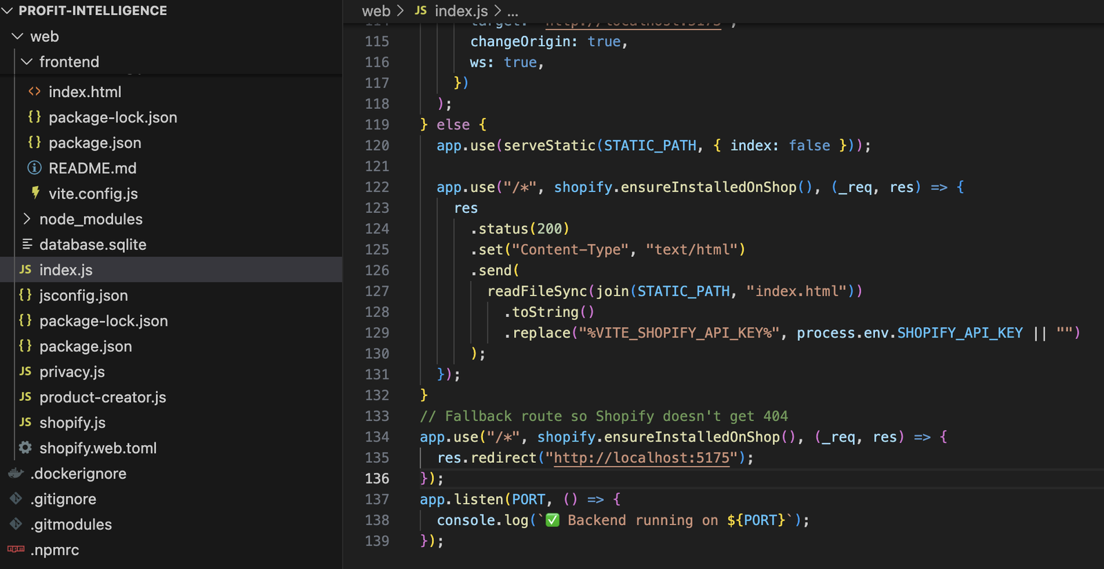This screenshot has height=569, width=1104.
Task: Follow the http://localhost:5175 link on line 135
Action: [642, 457]
